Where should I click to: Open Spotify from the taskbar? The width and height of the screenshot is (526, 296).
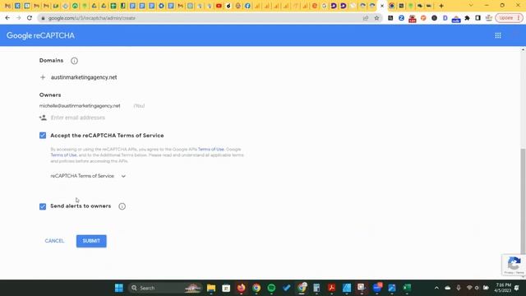[x=271, y=288]
